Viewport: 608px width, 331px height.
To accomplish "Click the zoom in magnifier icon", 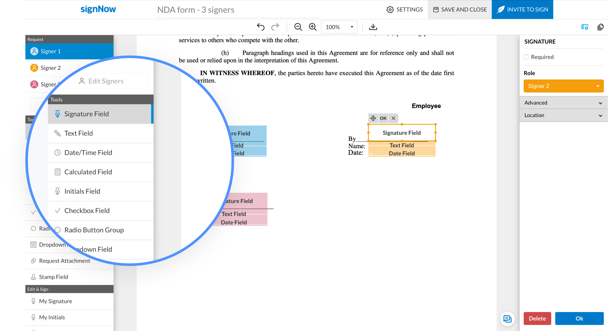I will 312,27.
